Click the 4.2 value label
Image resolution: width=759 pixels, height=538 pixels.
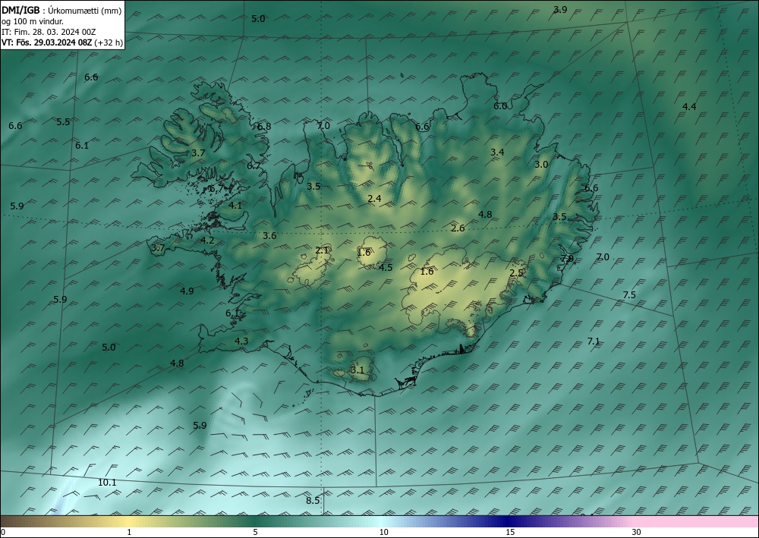[x=207, y=240]
